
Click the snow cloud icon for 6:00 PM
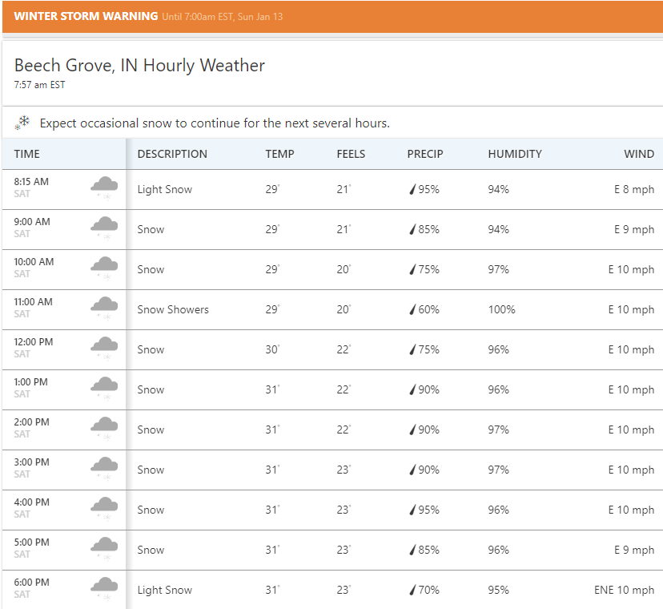click(104, 588)
